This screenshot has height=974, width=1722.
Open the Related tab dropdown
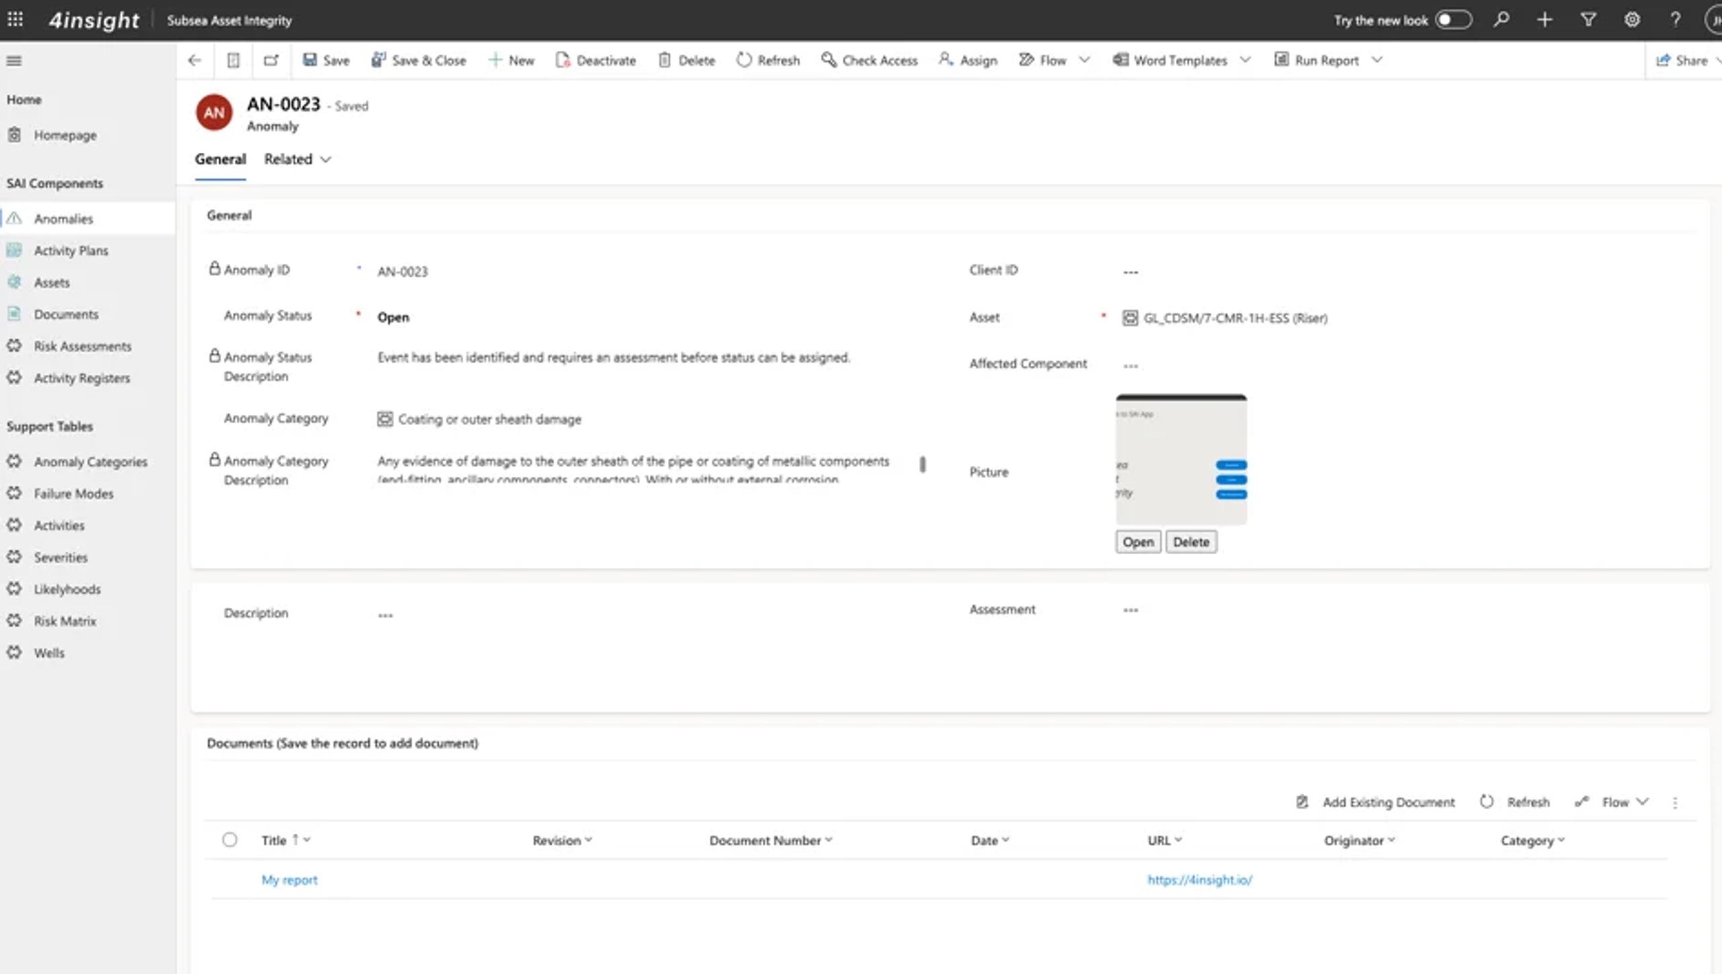(297, 159)
